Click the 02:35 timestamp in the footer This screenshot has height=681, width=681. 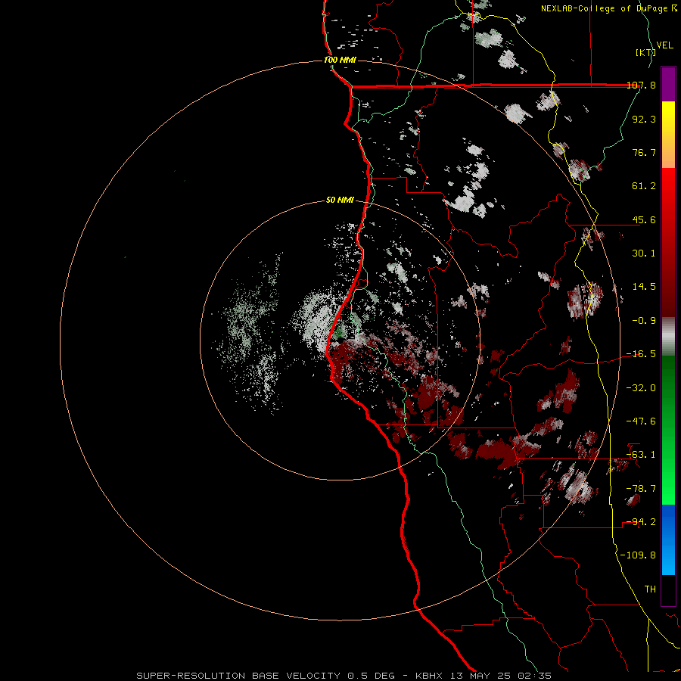(x=534, y=676)
